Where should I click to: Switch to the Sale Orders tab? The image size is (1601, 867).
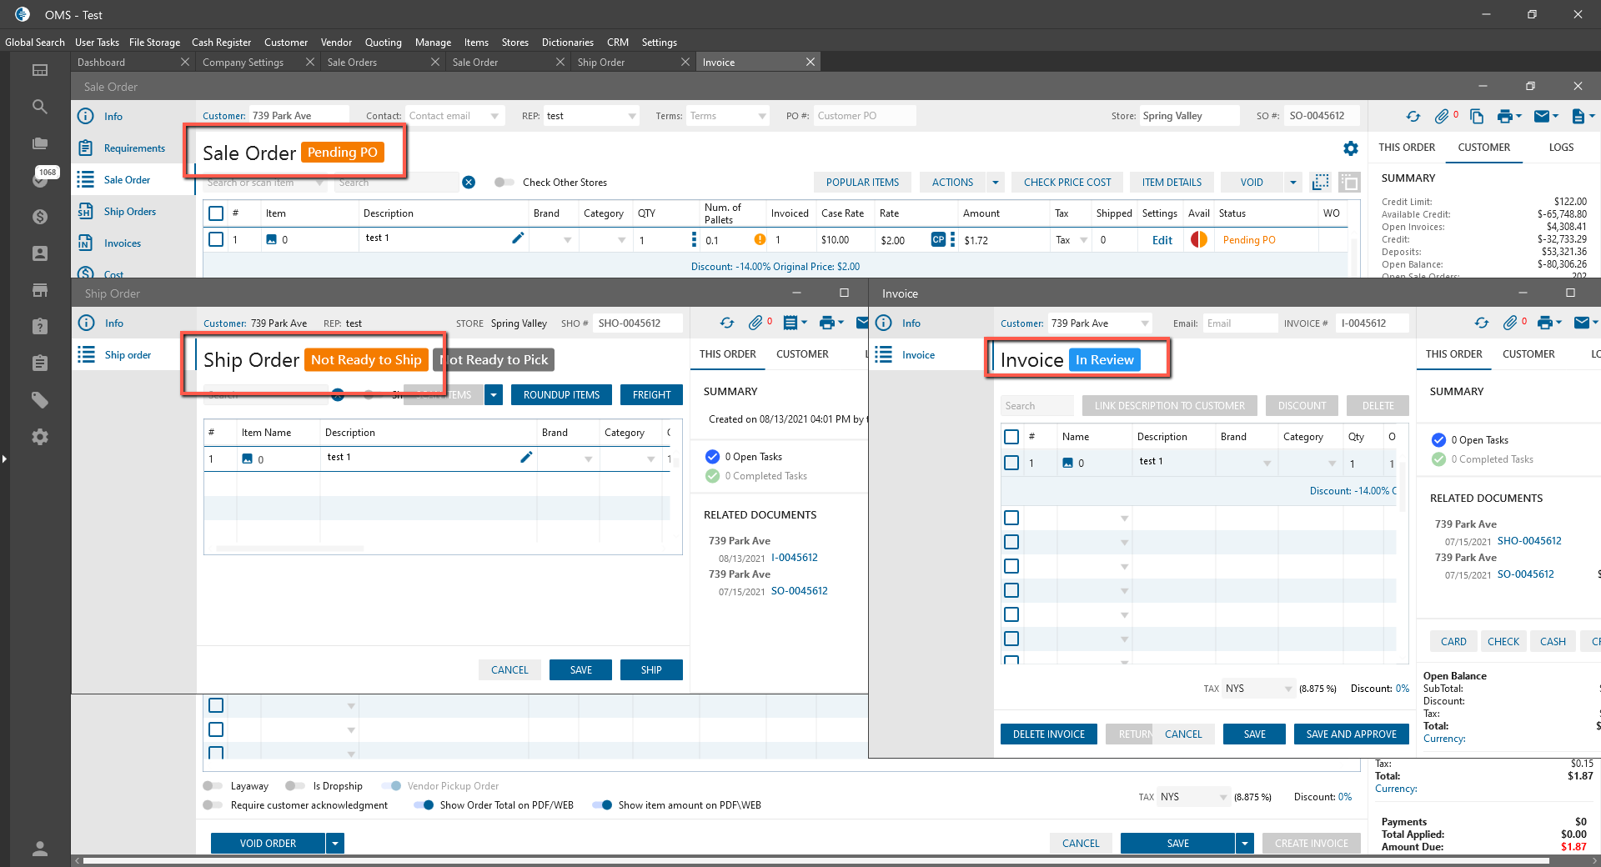(352, 63)
